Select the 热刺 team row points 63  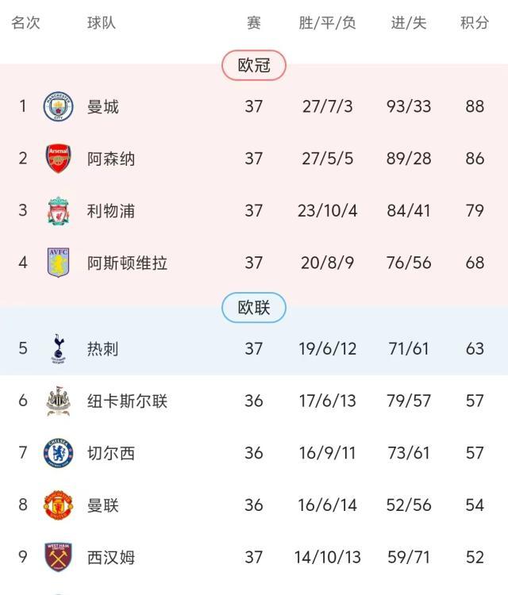point(475,348)
